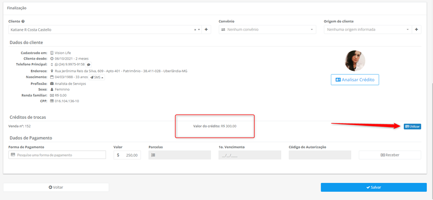The height and width of the screenshot is (200, 433).
Task: Expand the SMS dropdown next to birth date
Action: pyautogui.click(x=97, y=77)
